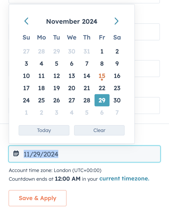Pick November 30 in the calendar
The image size is (169, 209).
117,100
